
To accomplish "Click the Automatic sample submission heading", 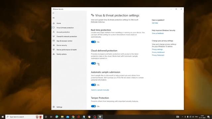I will pos(105,72).
